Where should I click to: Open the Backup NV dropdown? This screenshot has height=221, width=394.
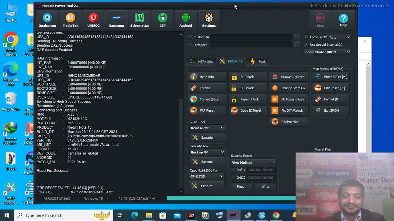tap(207, 152)
